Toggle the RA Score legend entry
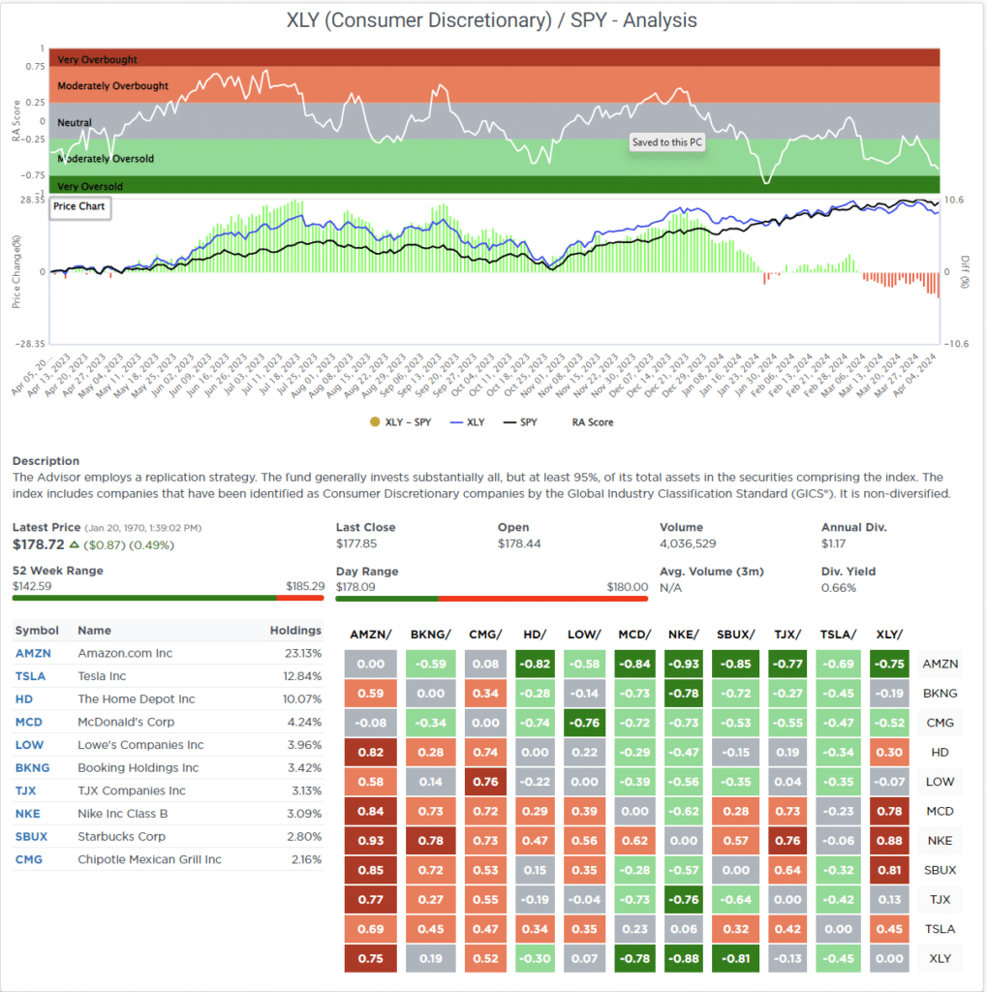 point(592,422)
